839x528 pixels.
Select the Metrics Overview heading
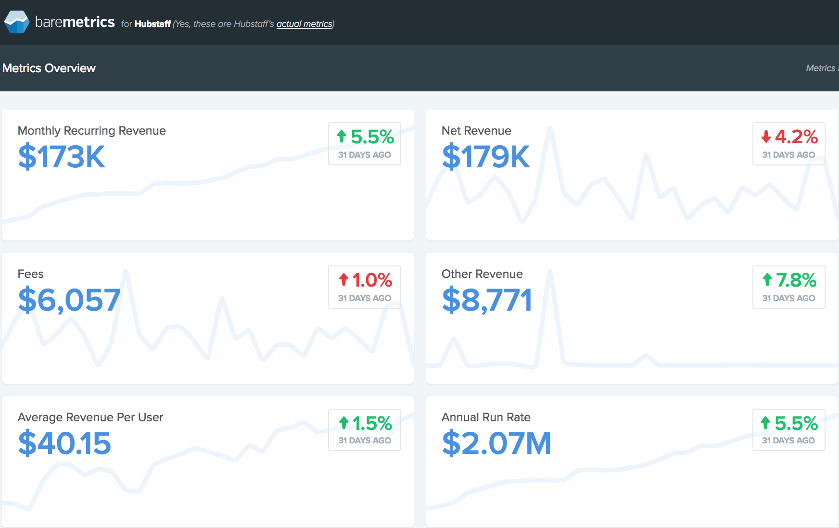[x=49, y=68]
